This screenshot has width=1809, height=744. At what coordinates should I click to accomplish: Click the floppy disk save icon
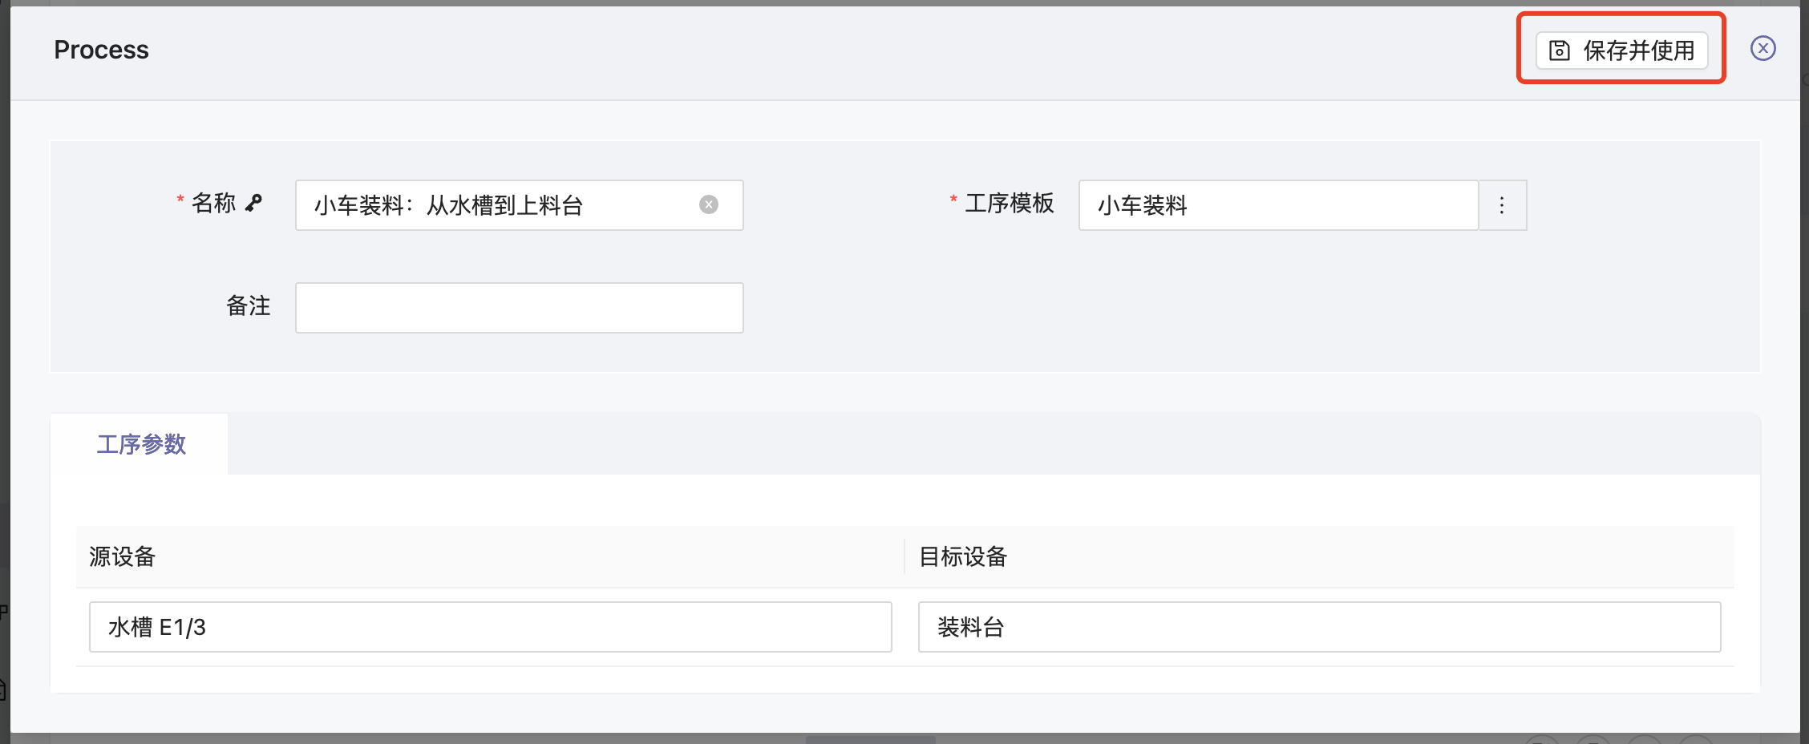(1559, 51)
